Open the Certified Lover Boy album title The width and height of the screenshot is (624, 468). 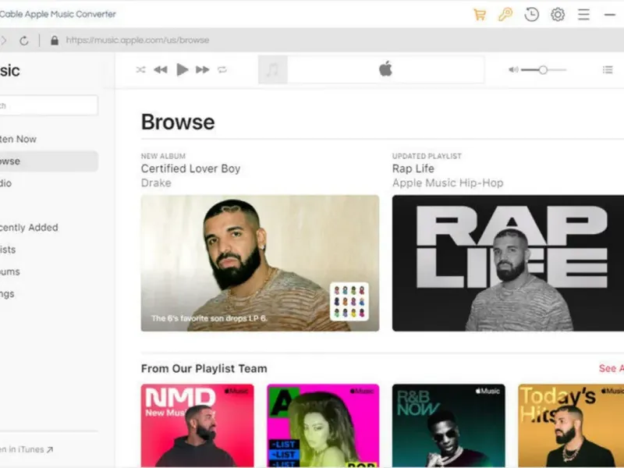[190, 168]
